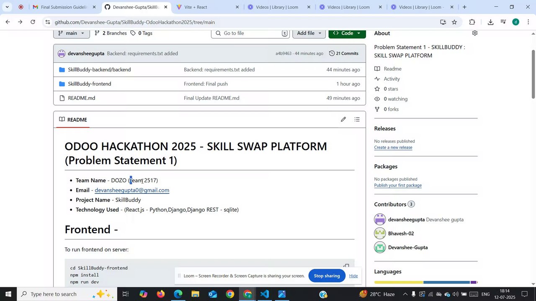The height and width of the screenshot is (301, 536).
Task: Open the 0 Tags link
Action: 141,33
